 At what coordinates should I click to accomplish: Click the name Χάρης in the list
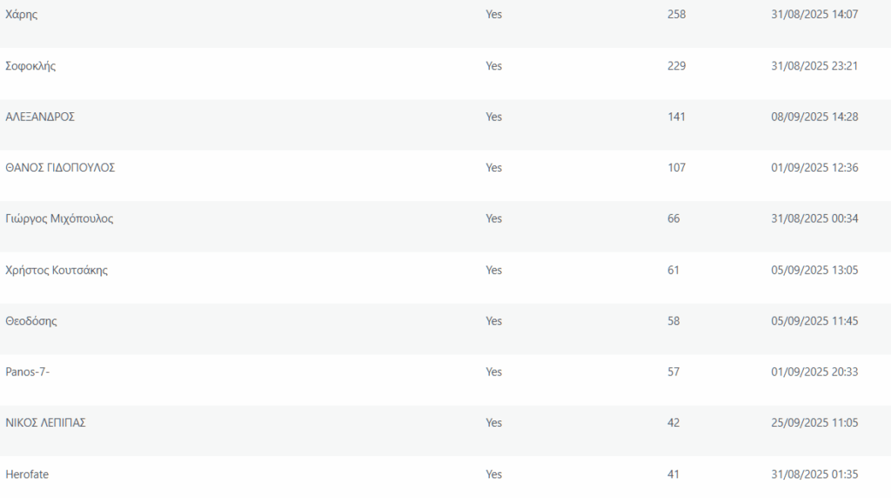22,15
